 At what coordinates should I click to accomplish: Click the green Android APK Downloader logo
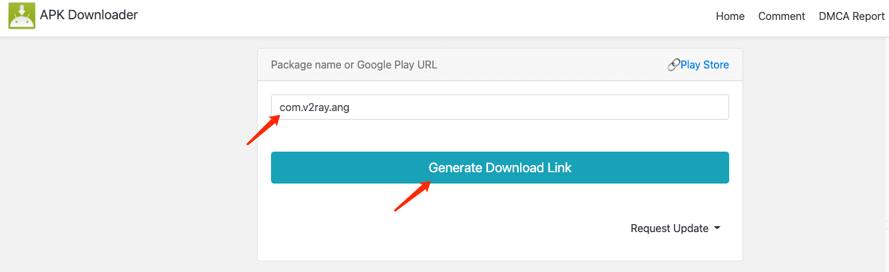coord(21,16)
